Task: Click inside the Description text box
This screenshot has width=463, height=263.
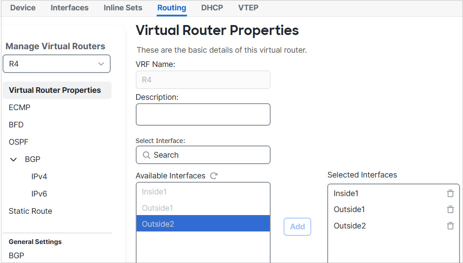Action: pyautogui.click(x=203, y=114)
